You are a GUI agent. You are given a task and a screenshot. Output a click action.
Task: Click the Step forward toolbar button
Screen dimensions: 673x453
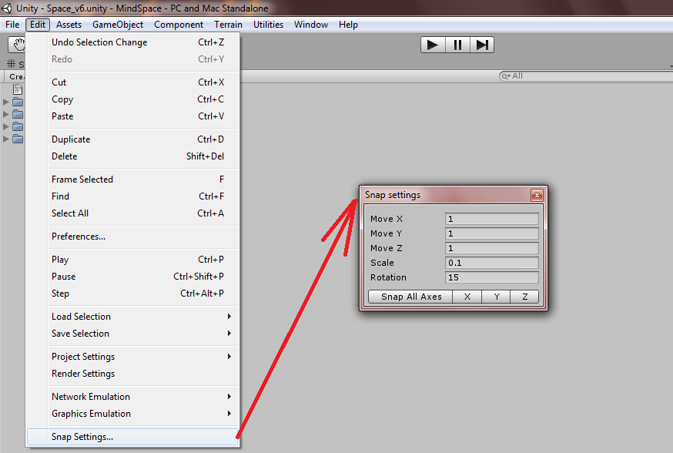click(x=482, y=45)
